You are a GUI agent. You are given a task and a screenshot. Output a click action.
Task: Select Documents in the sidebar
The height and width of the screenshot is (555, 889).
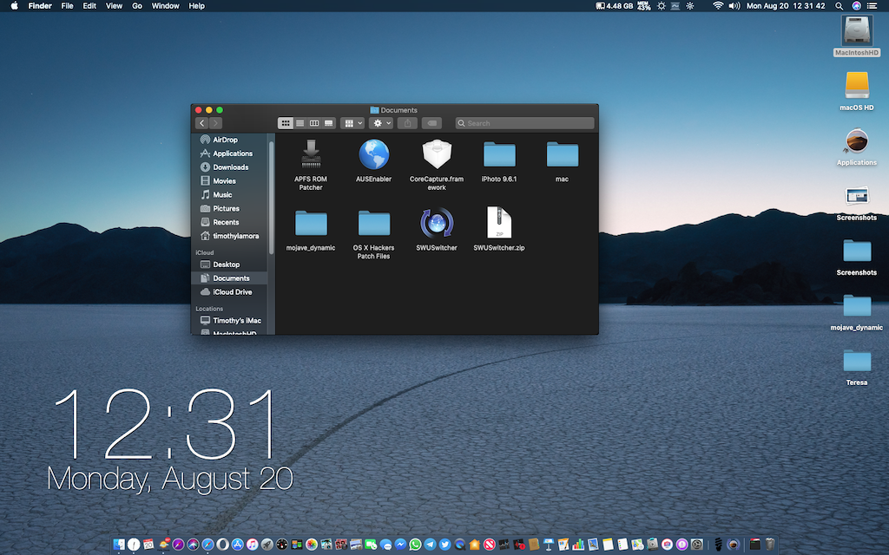tap(230, 278)
